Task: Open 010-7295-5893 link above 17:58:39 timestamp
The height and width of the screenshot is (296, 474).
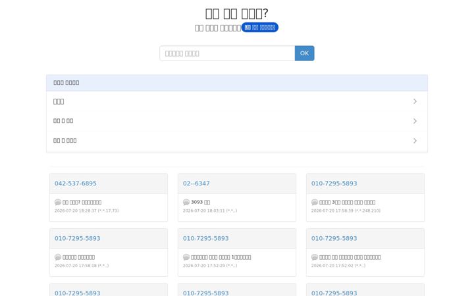Action: click(x=334, y=184)
